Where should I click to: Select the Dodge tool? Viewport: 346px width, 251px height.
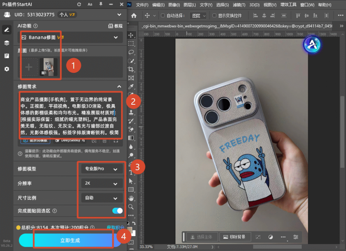point(131,155)
